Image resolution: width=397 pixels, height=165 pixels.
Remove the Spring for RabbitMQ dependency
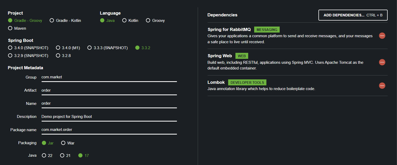(382, 36)
